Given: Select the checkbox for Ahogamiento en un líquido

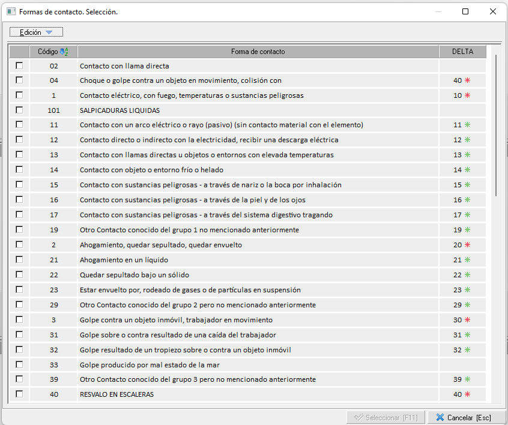Looking at the screenshot, I should [x=19, y=260].
